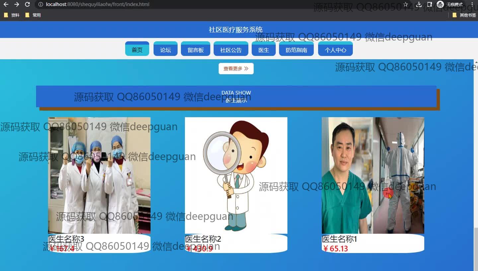Open the browser downloads icon
Screen dimensions: 478x271
point(419,4)
